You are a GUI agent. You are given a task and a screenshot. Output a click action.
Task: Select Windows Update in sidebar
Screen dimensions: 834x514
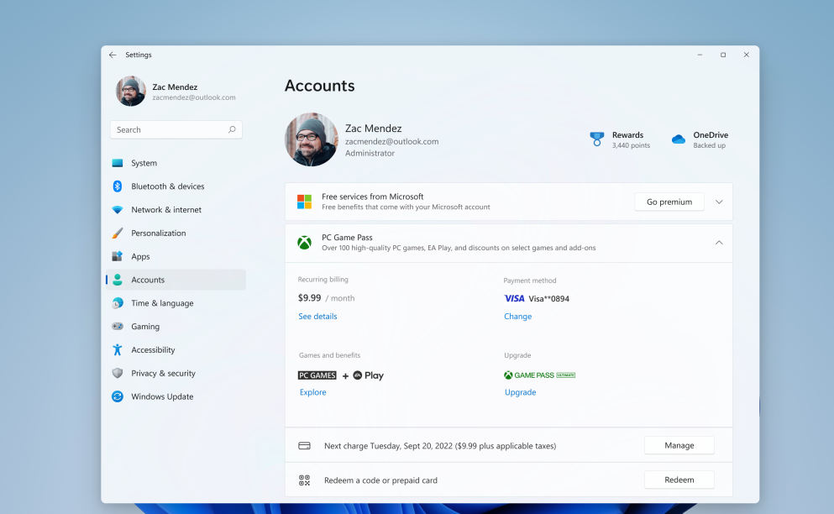pos(162,396)
